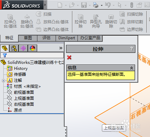This screenshot has width=150, height=137.
Task: Open the Undo dropdown arrow
Action: pyautogui.click(x=113, y=5)
